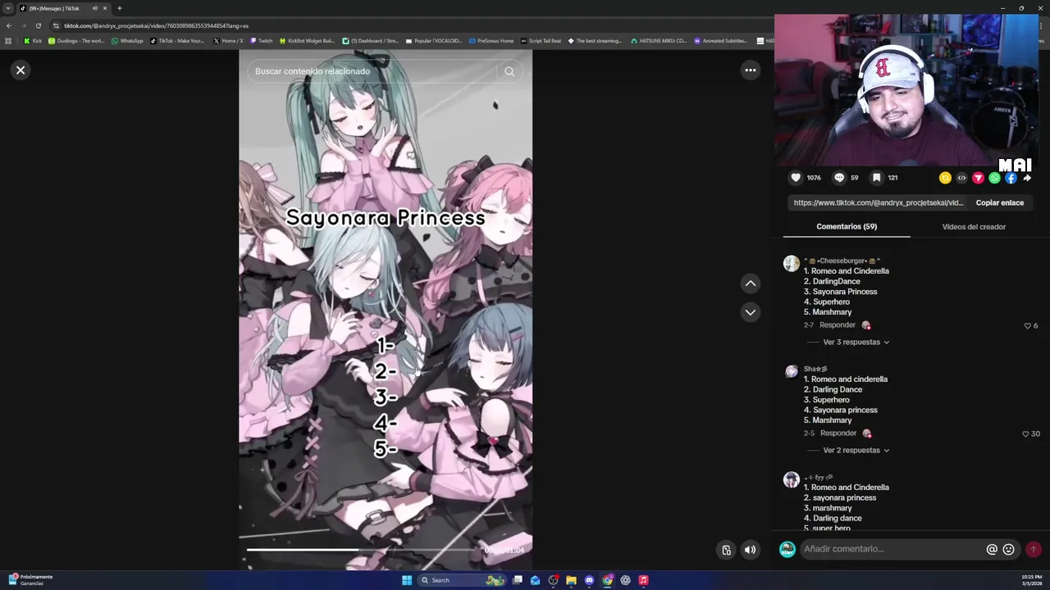Screen dimensions: 1050x590
Task: Open a new browser tab
Action: click(x=119, y=8)
